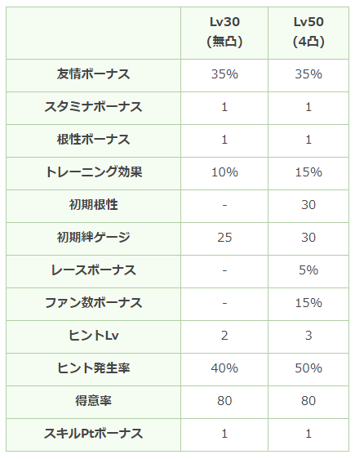Click the スキルPtボーナス row label

[93, 434]
